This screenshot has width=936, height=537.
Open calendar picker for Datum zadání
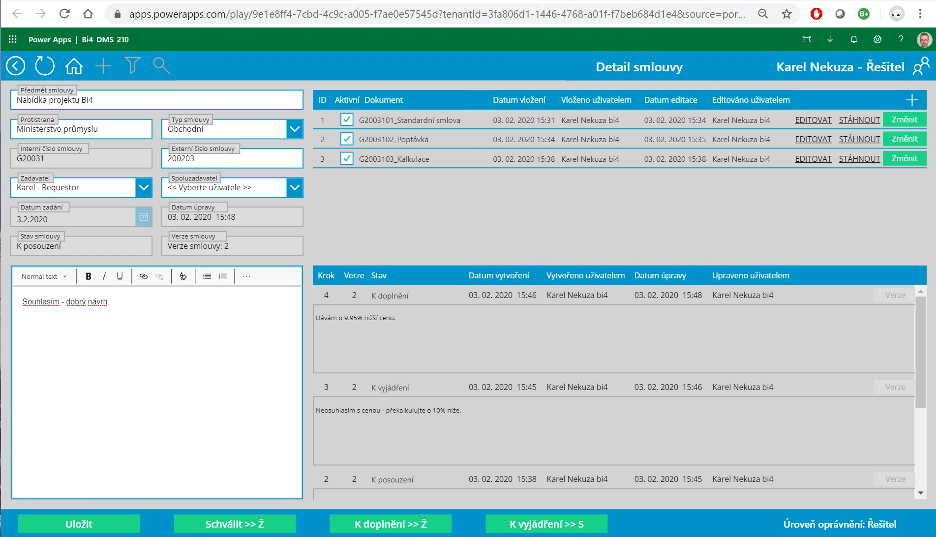[x=144, y=217]
